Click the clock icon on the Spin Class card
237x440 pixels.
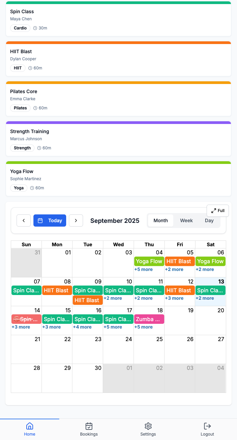pyautogui.click(x=35, y=28)
